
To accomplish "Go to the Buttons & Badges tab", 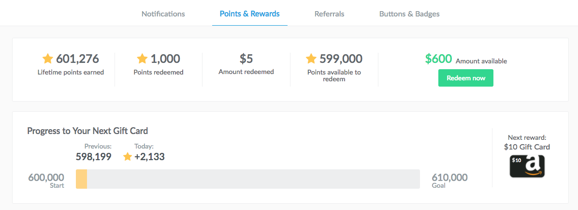I will [409, 14].
